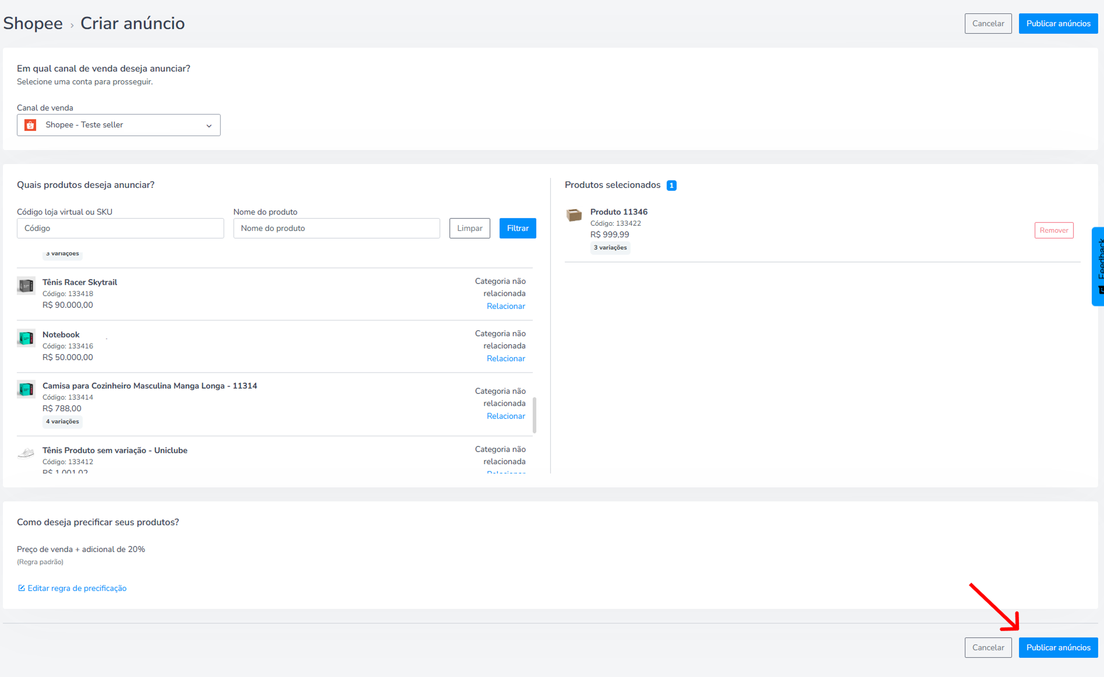Select Camisa para Cozinheiro product thumbnail

click(x=26, y=389)
